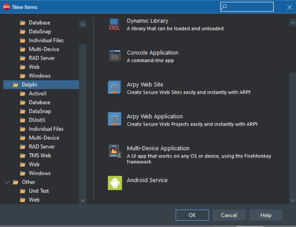
Task: Select the Web folder listed after TMS Web
Action: pyautogui.click(x=34, y=164)
